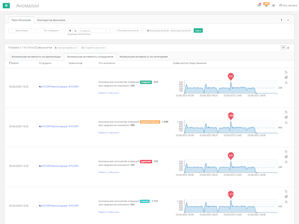Image resolution: width=299 pixels, height=224 pixels.
Task: Click the orange переименование operation badge
Action: (150, 122)
